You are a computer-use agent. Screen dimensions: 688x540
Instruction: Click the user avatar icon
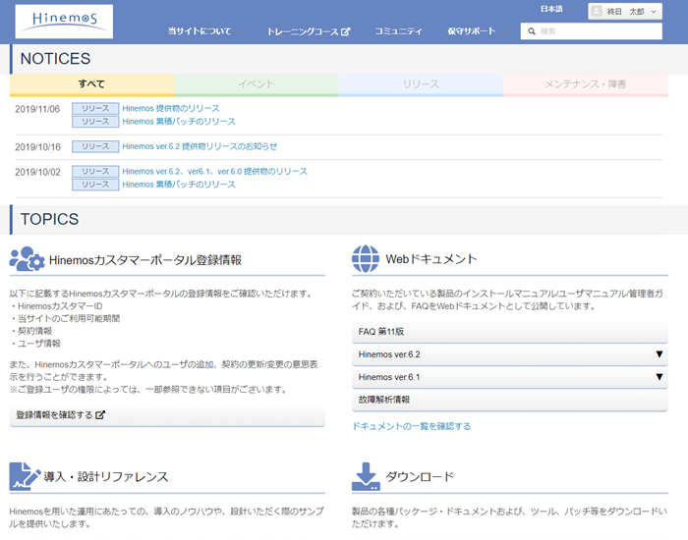tap(596, 12)
